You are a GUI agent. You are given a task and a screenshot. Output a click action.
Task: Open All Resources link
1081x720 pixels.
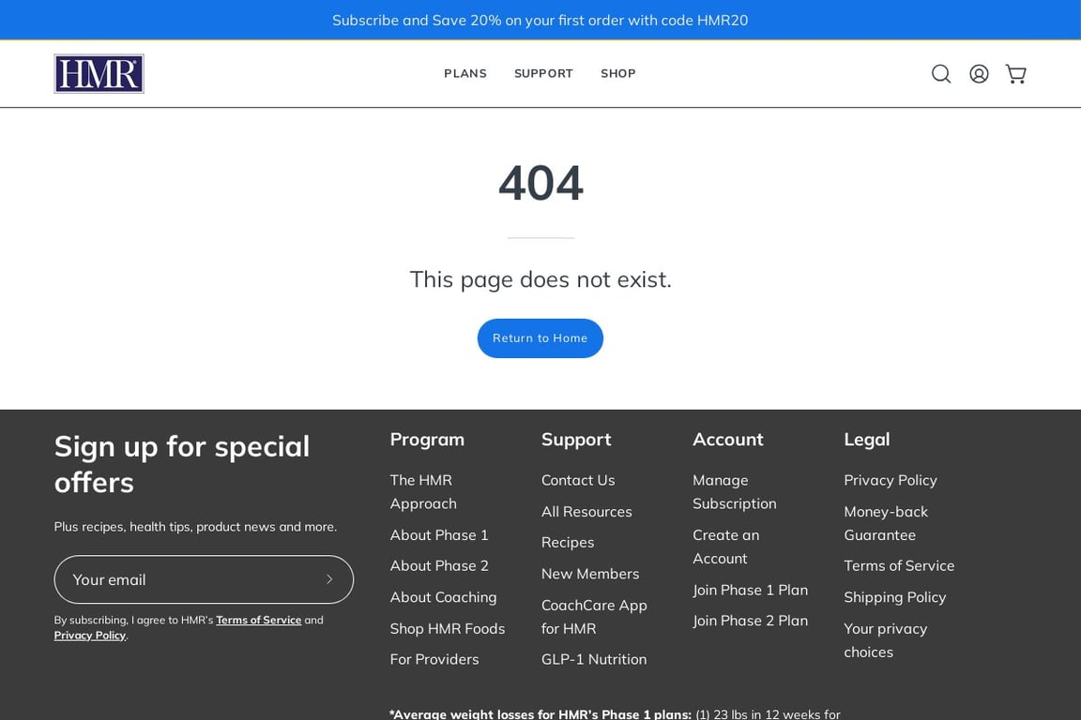pos(586,512)
